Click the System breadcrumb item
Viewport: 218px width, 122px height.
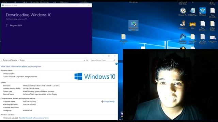click(22, 60)
